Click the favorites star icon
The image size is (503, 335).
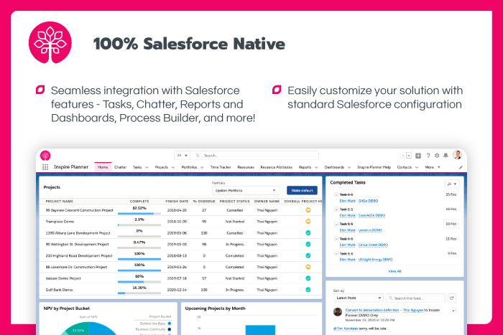point(402,156)
